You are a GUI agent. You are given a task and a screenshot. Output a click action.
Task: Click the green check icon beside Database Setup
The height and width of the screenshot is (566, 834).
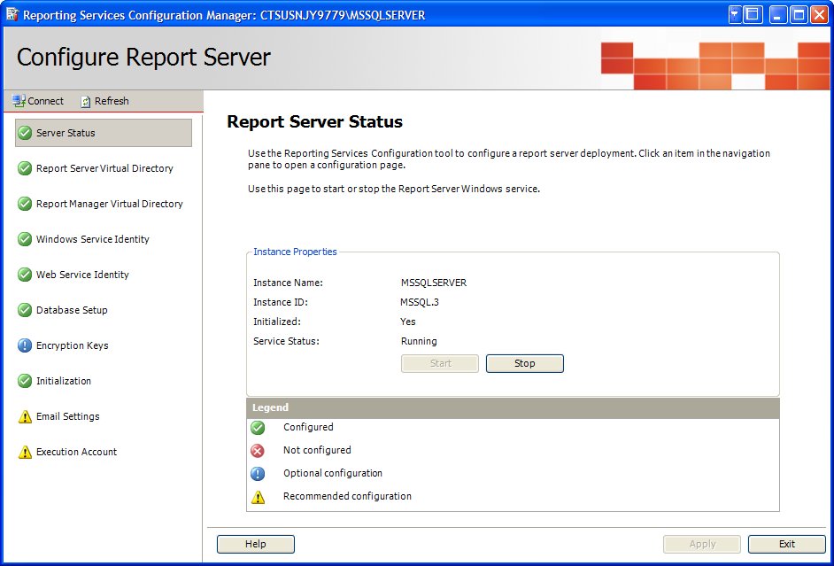click(25, 310)
